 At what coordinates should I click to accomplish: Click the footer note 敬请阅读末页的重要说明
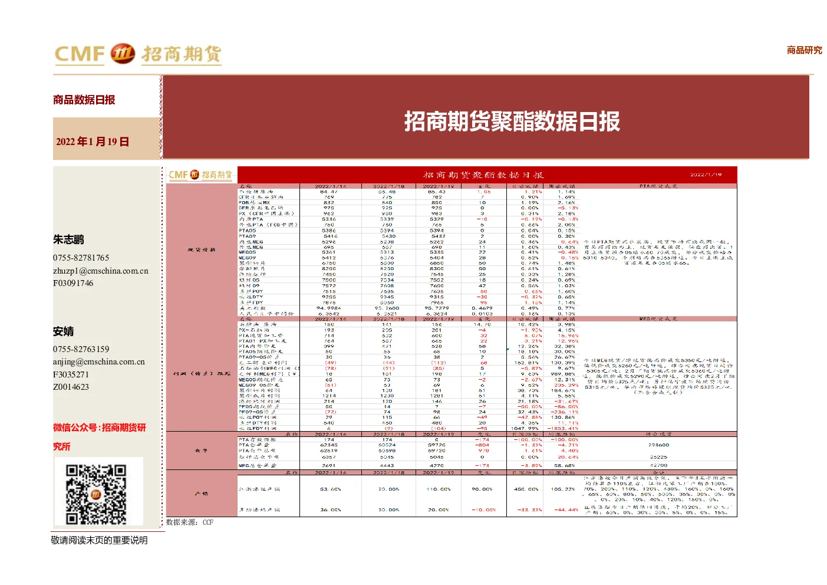tap(100, 540)
